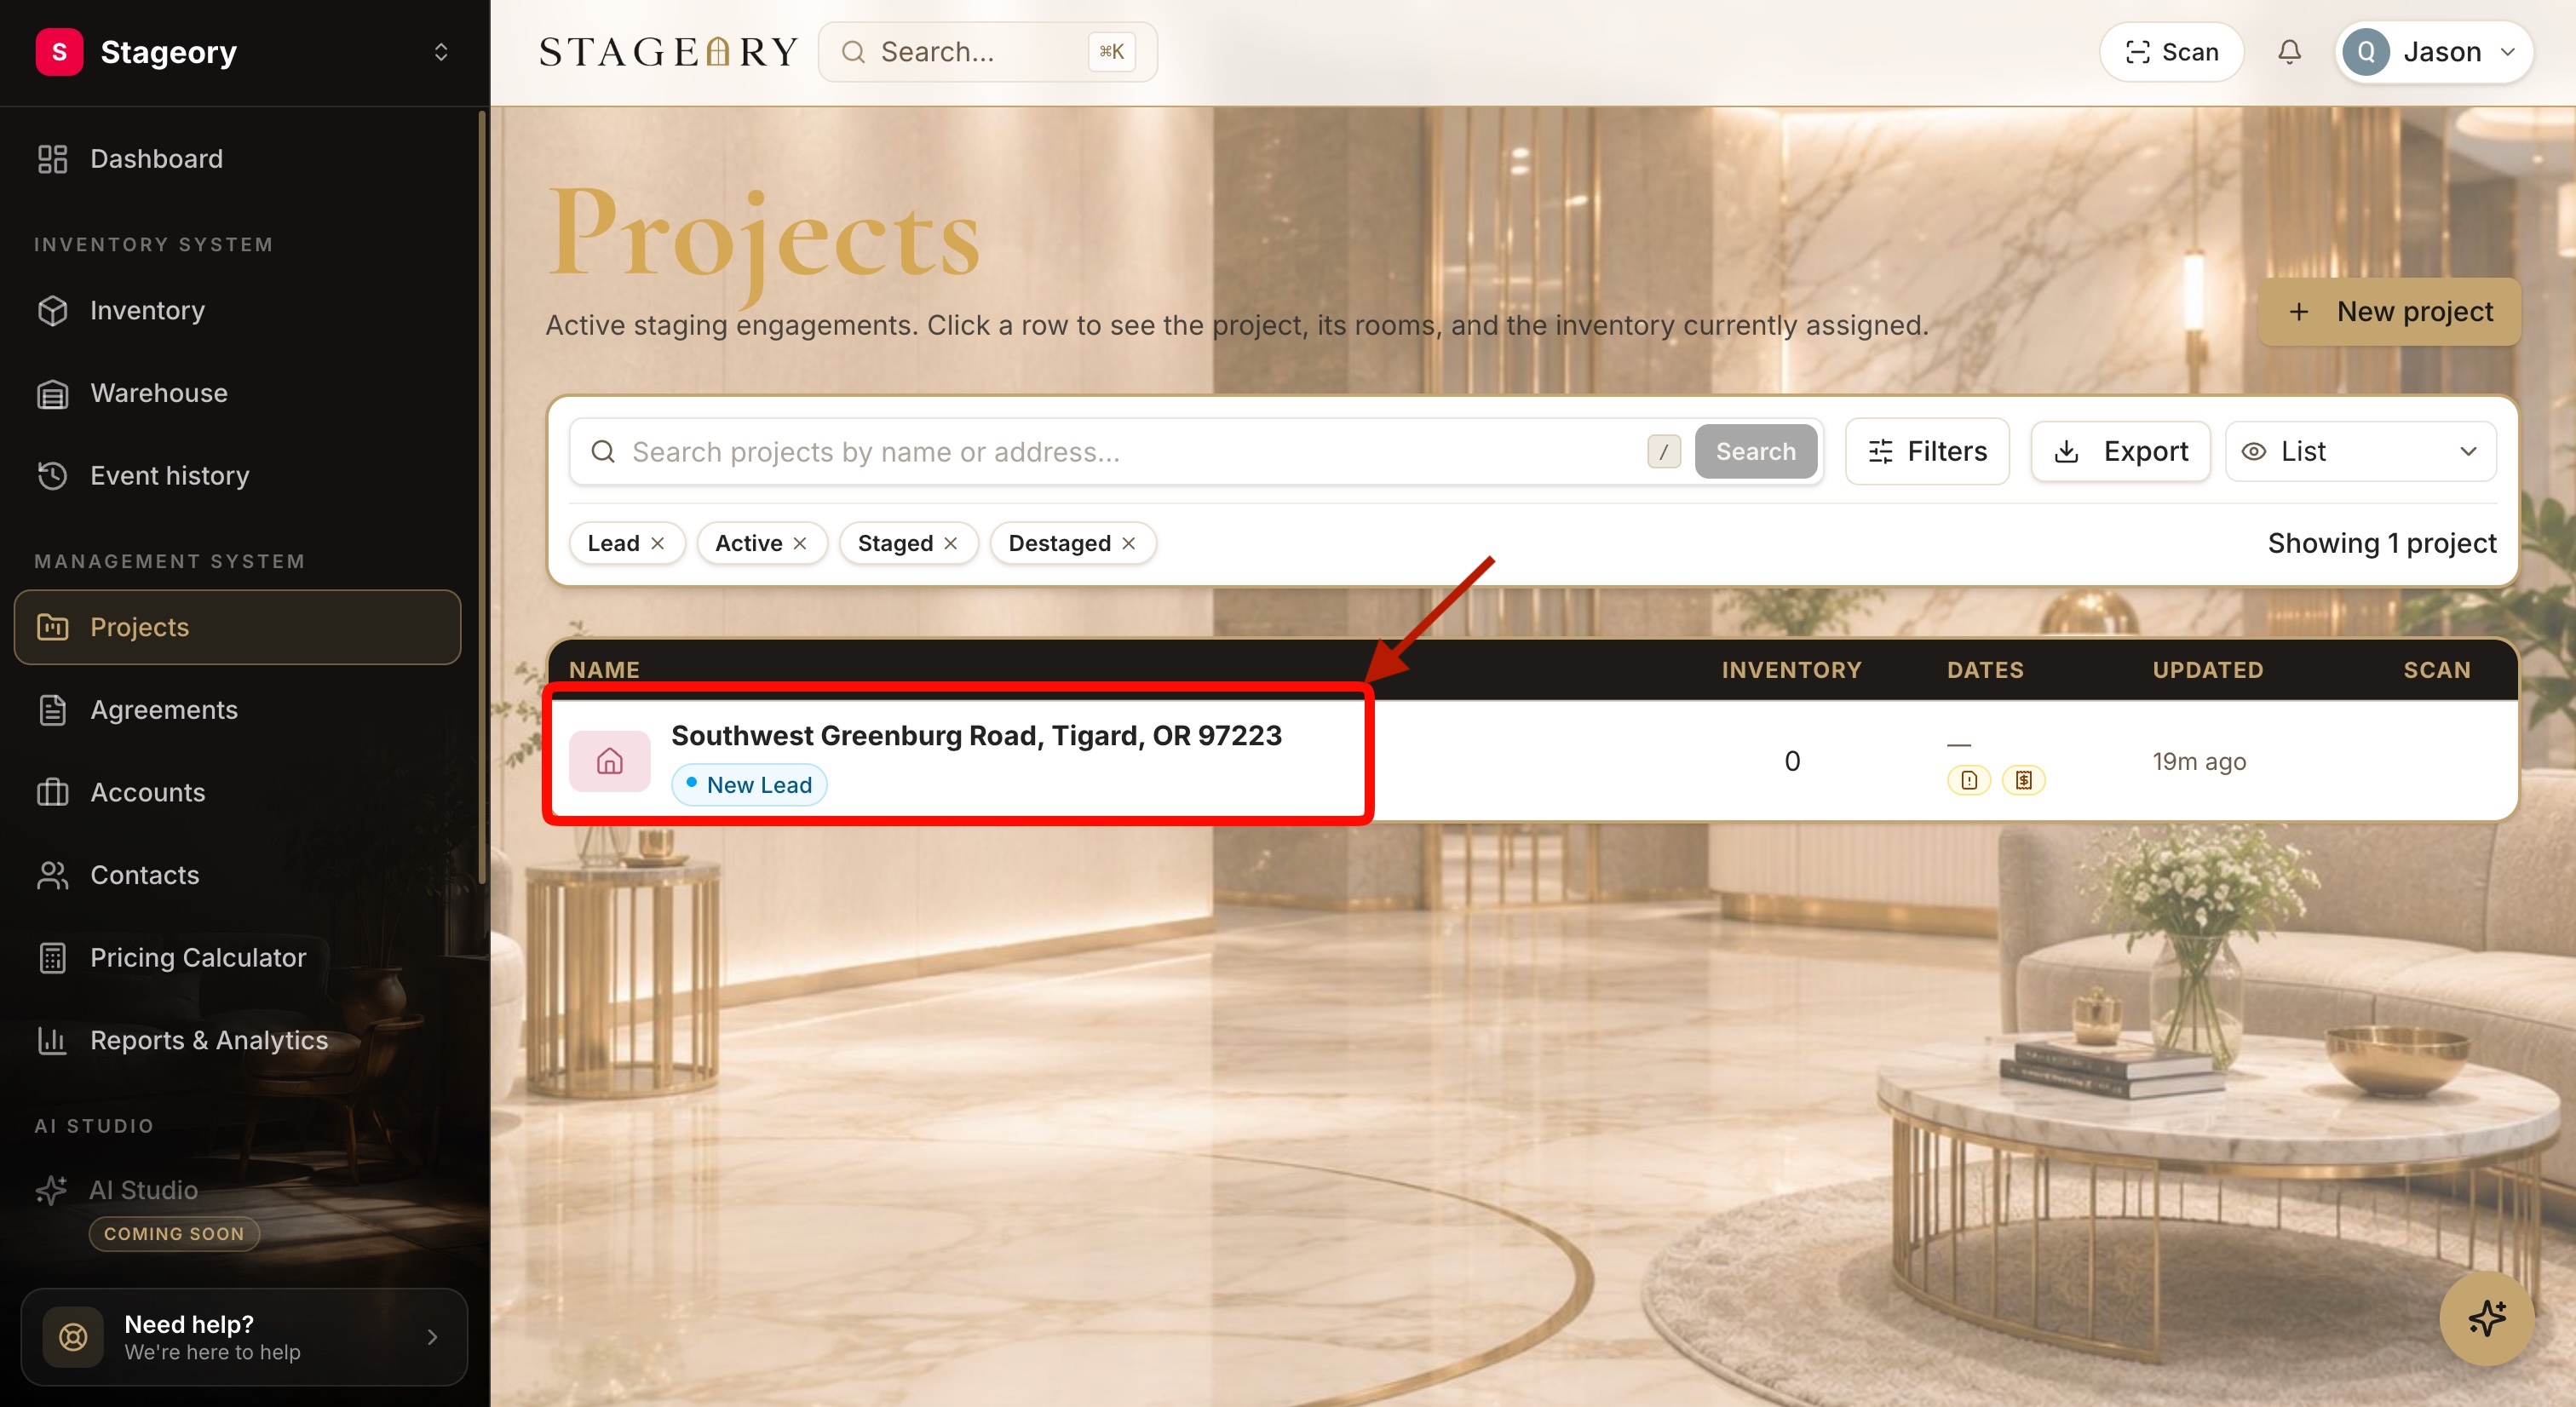Click the Jason user avatar
This screenshot has width=2576, height=1407.
(2366, 52)
